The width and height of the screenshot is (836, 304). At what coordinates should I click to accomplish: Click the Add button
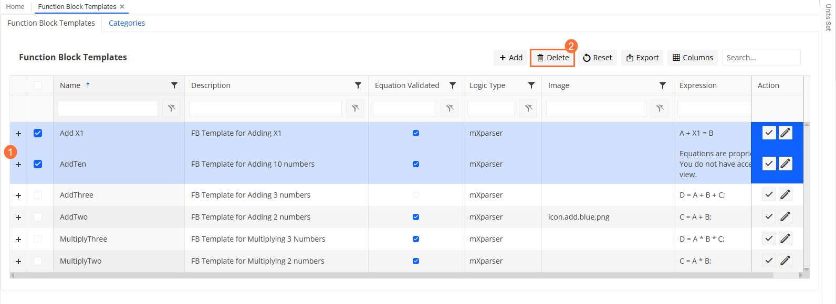click(x=510, y=58)
